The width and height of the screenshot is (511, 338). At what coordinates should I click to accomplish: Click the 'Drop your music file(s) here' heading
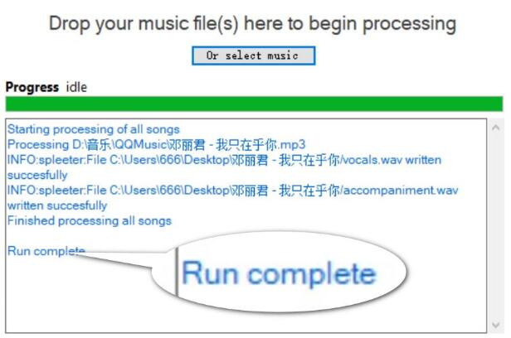coord(252,24)
